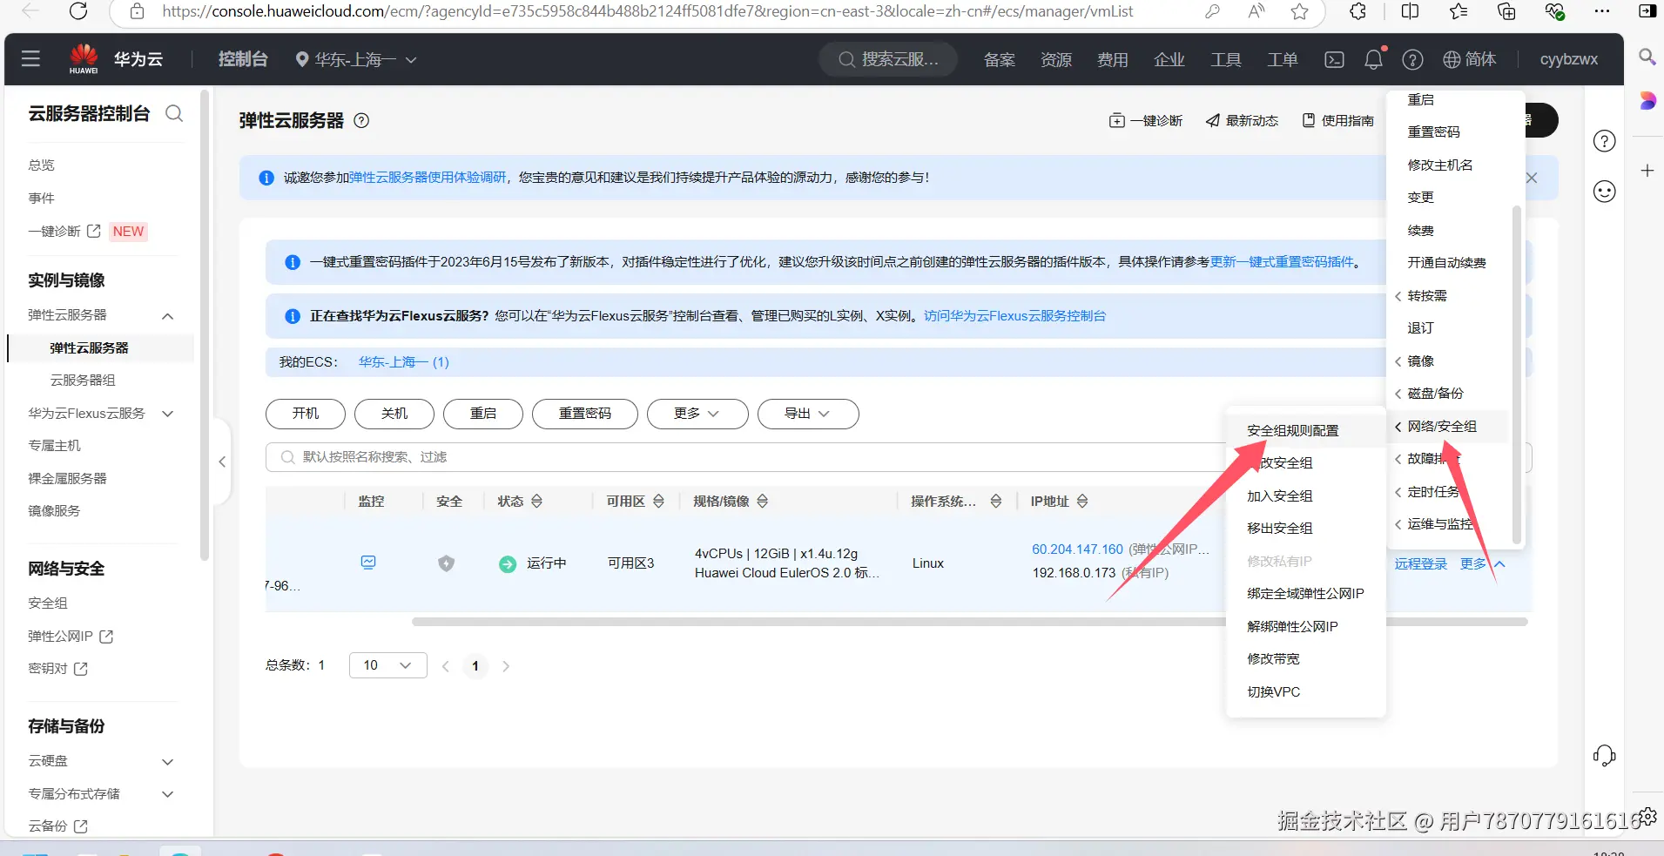
Task: Open the customer service headset icon
Action: point(1604,755)
